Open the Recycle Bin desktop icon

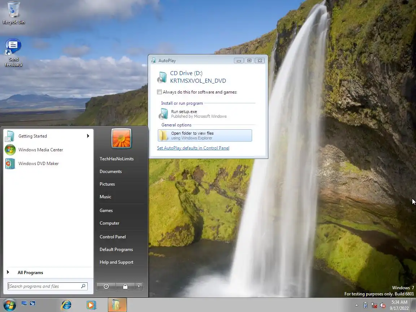13,13
